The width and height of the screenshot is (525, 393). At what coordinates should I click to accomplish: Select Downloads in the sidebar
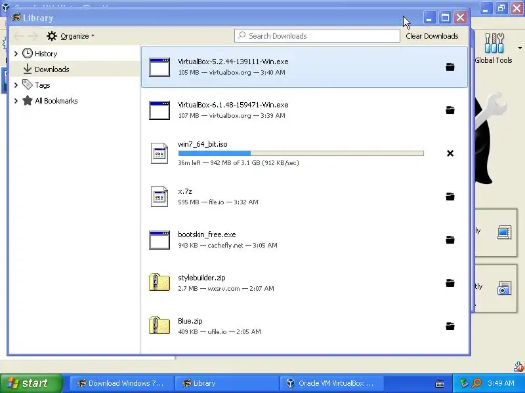tap(74, 69)
